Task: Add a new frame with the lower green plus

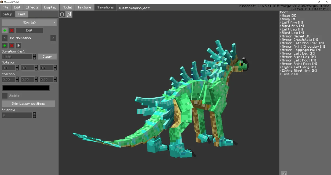Action: point(5,45)
